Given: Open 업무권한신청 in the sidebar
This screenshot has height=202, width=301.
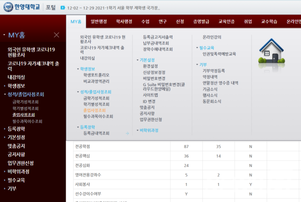Looking at the screenshot, I should (x=21, y=163).
